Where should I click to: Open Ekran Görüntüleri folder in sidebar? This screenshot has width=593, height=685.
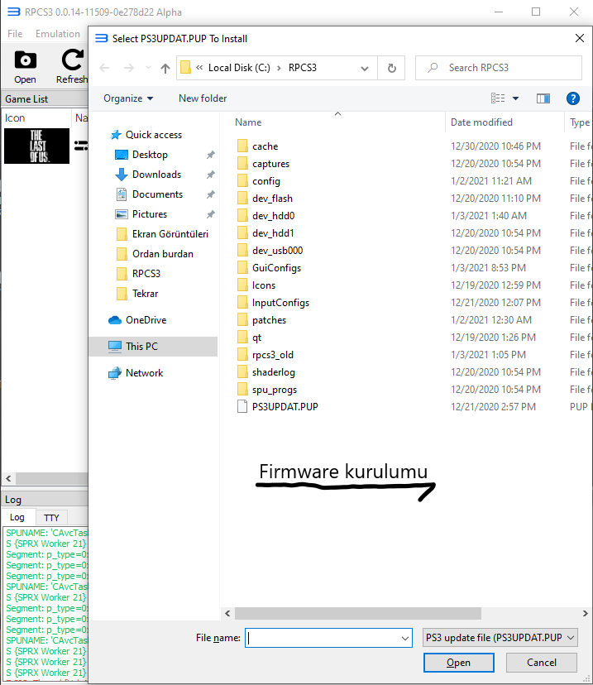point(170,234)
